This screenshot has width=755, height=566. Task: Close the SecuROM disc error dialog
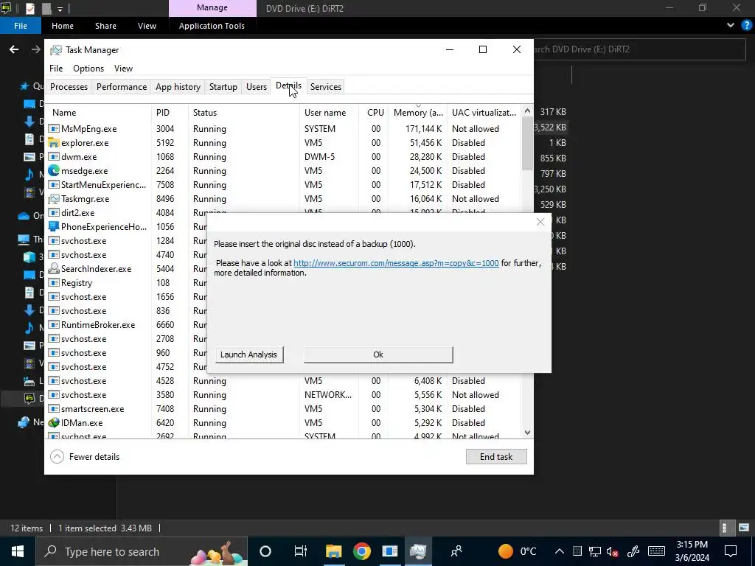tap(540, 222)
